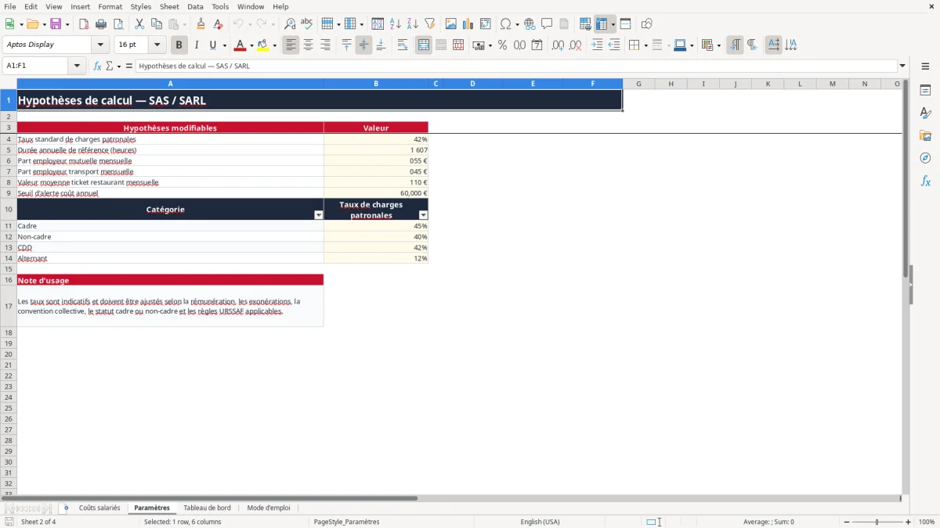Toggle Align Left
The width and height of the screenshot is (940, 528).
coord(291,45)
